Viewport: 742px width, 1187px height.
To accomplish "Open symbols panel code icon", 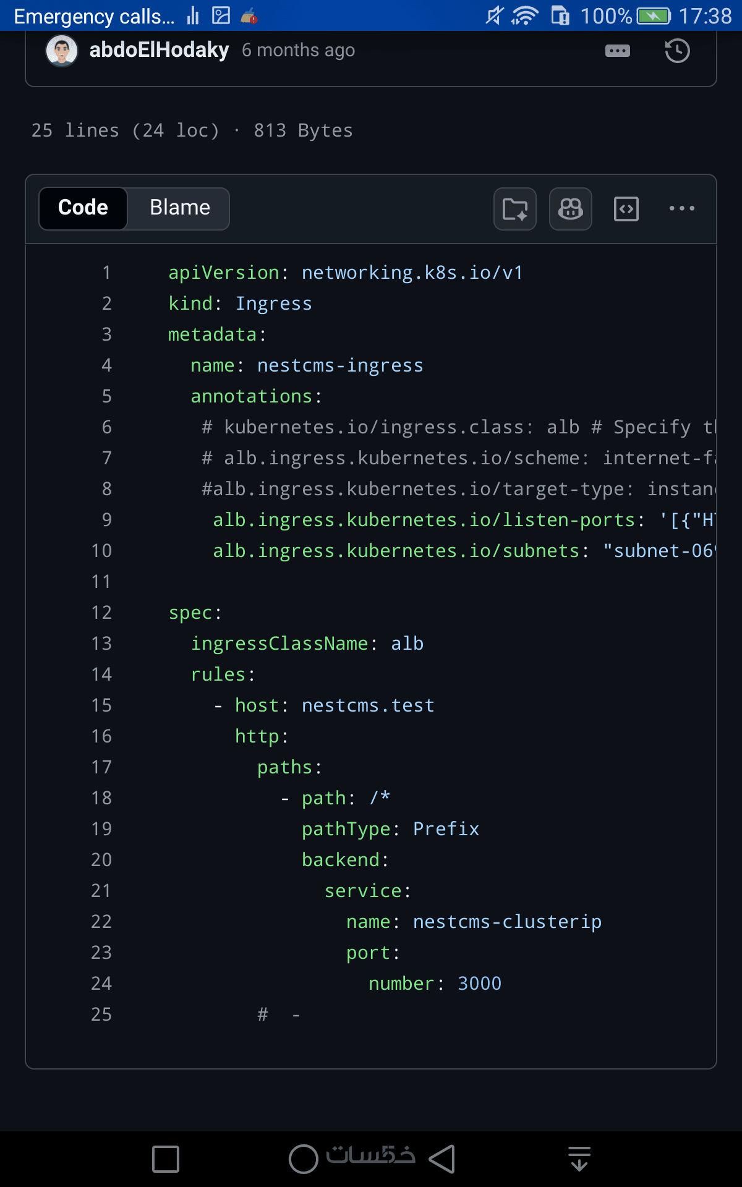I will pos(626,209).
